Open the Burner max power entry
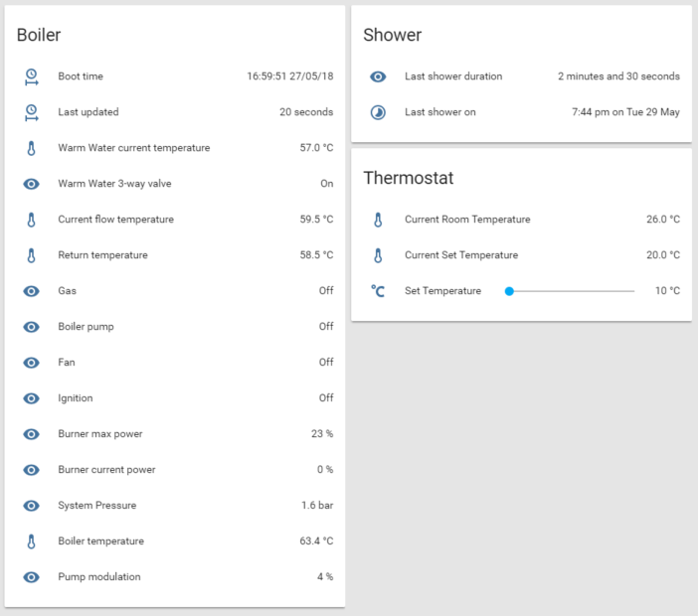 click(x=99, y=434)
